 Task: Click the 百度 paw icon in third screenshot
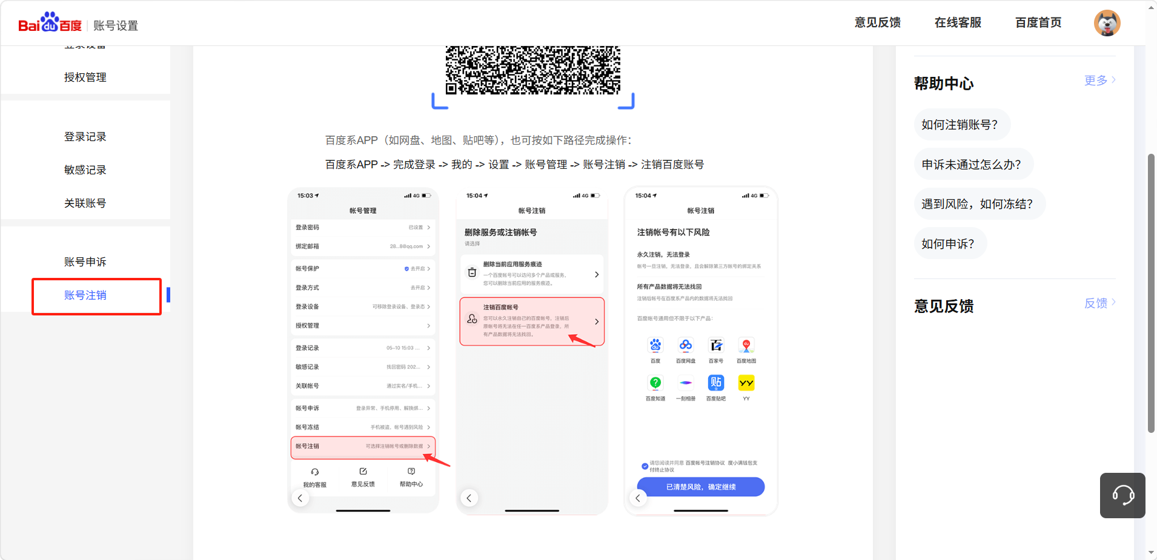click(655, 345)
